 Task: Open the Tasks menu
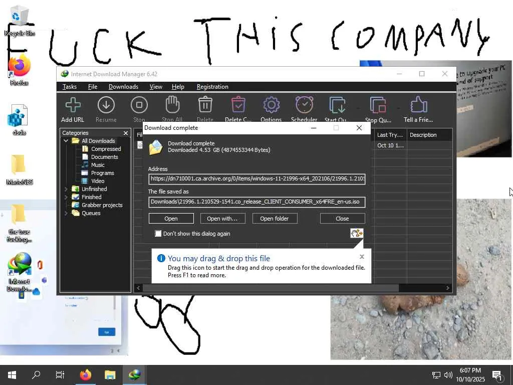click(69, 87)
